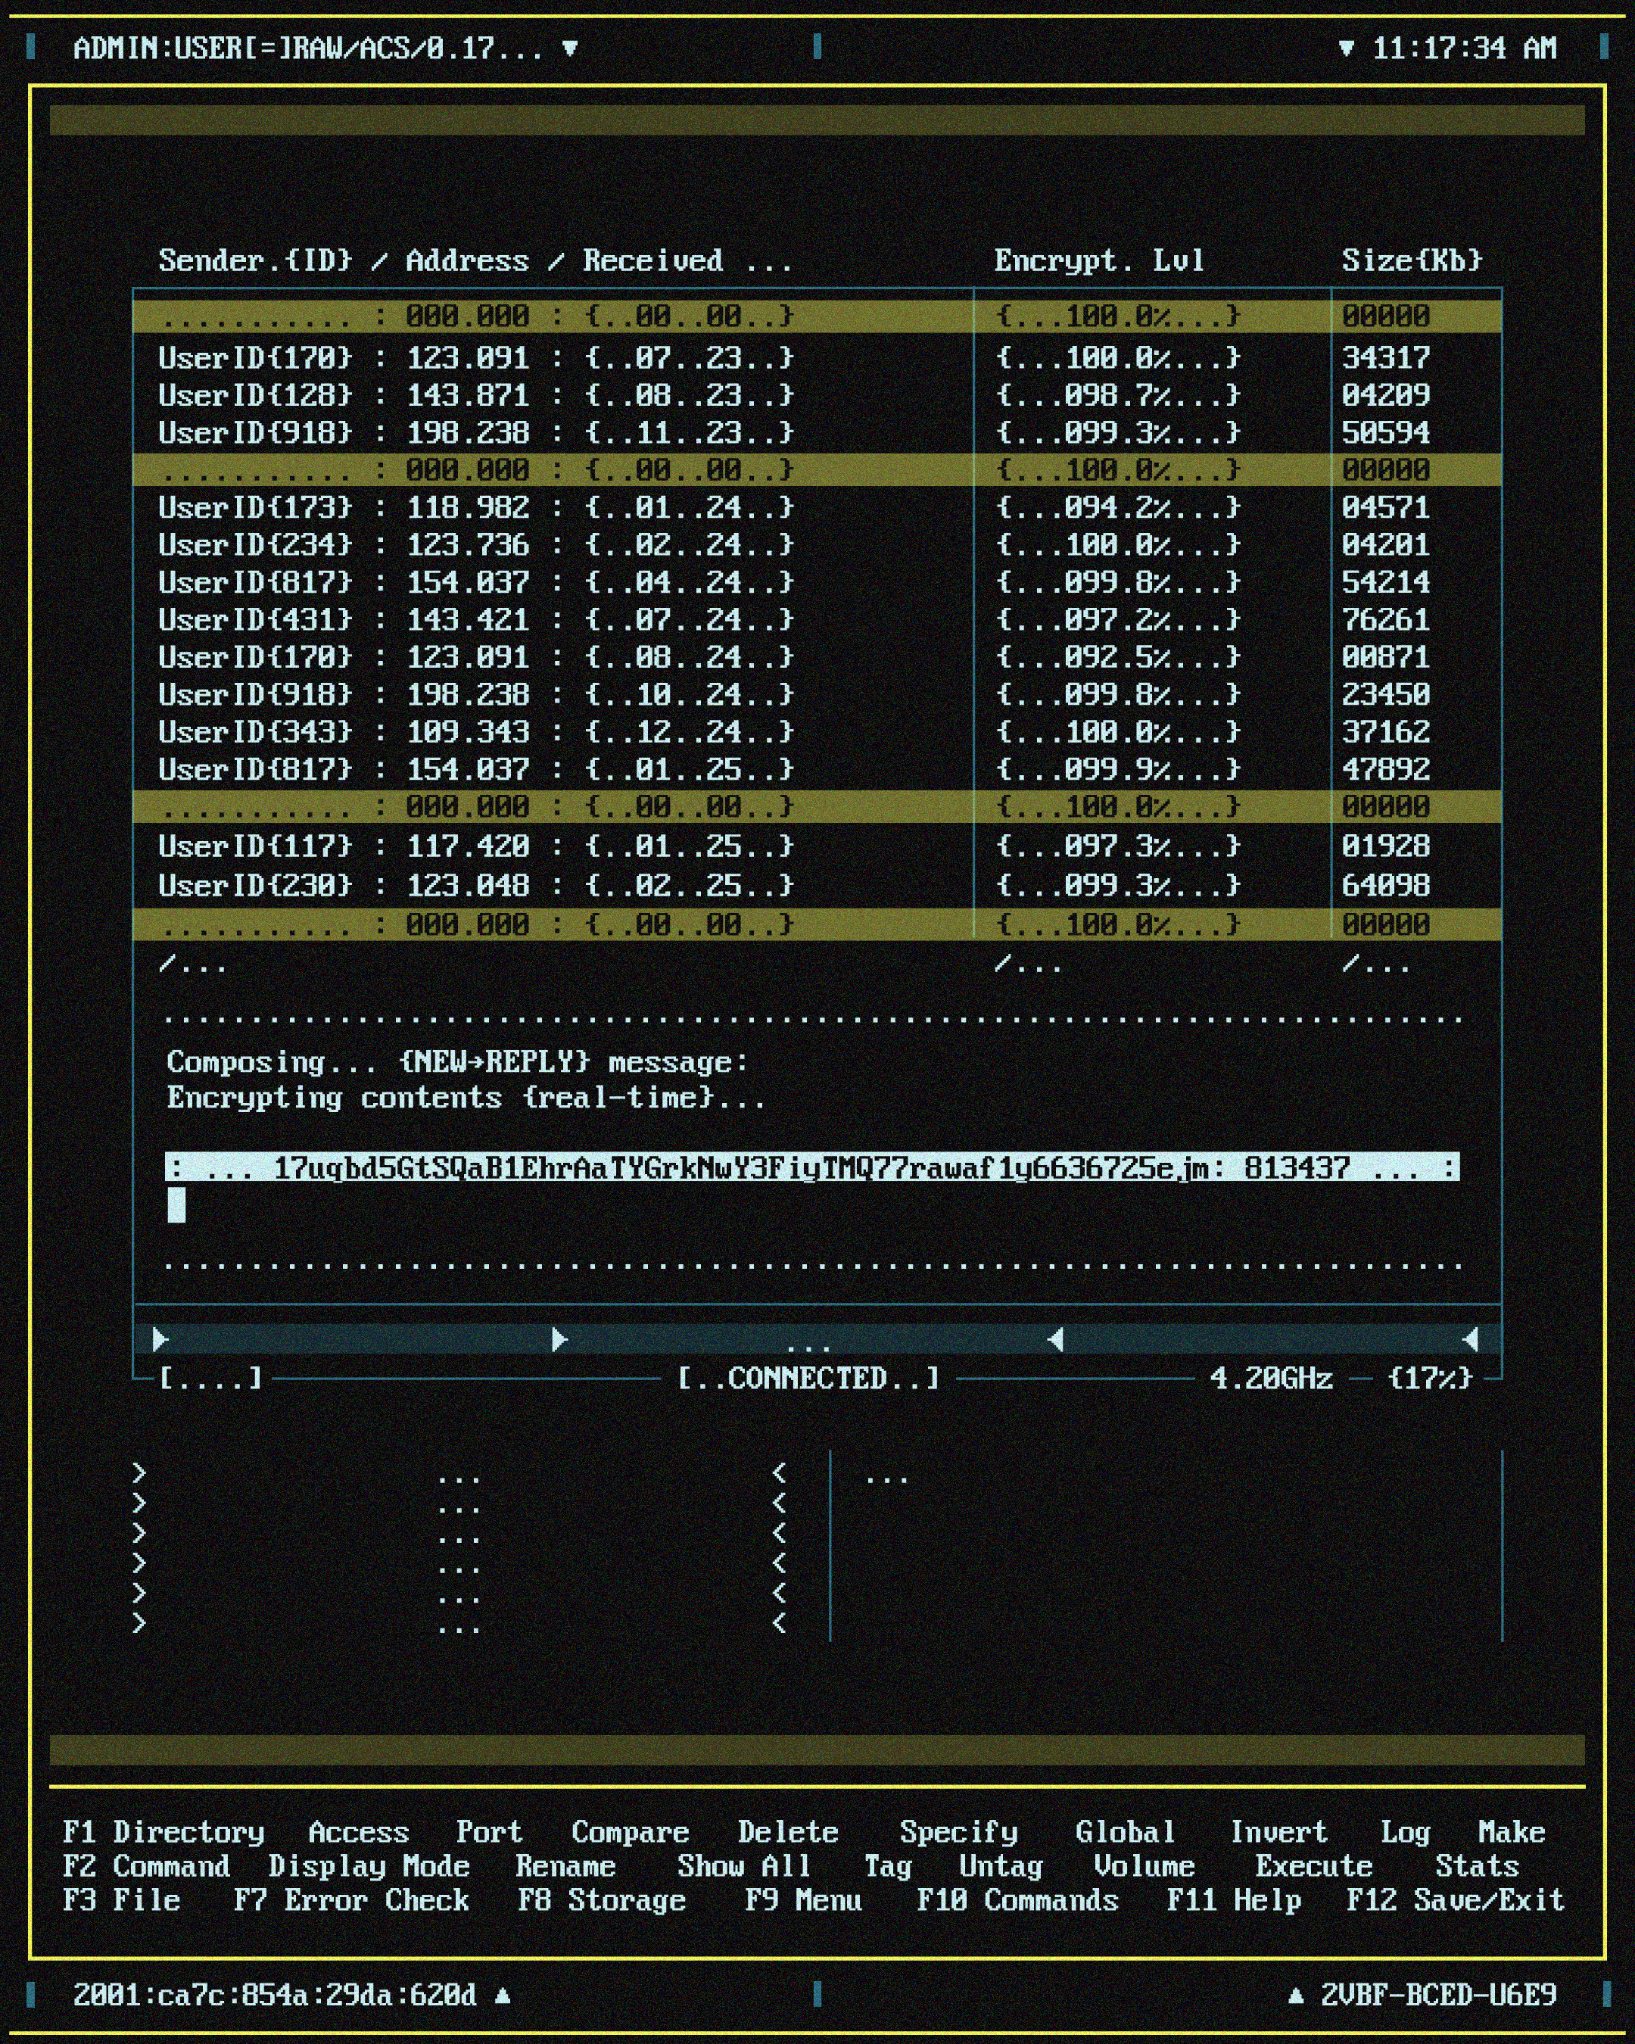Click the second right-pointing triangle on scrubber bar
Viewport: 1635px width, 2044px height.
559,1338
